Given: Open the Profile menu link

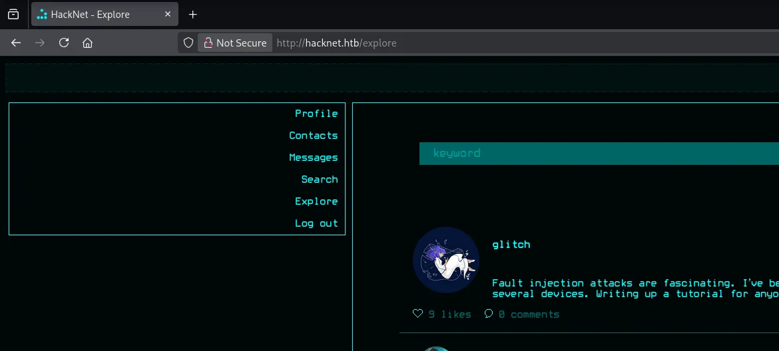Looking at the screenshot, I should click(x=316, y=114).
